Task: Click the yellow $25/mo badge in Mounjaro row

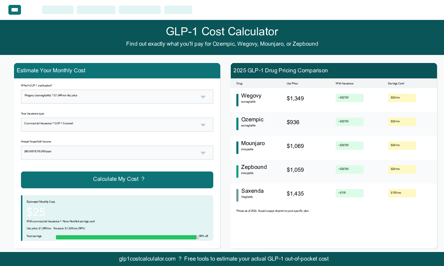Action: click(x=402, y=146)
